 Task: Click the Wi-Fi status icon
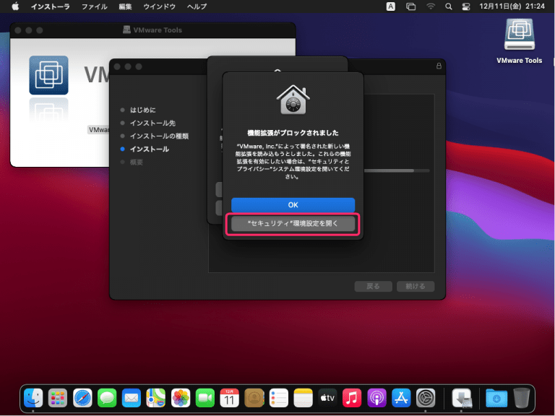(x=431, y=6)
